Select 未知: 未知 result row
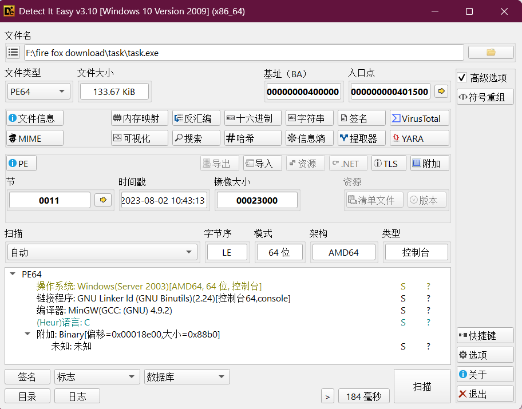The image size is (522, 409). (71, 346)
